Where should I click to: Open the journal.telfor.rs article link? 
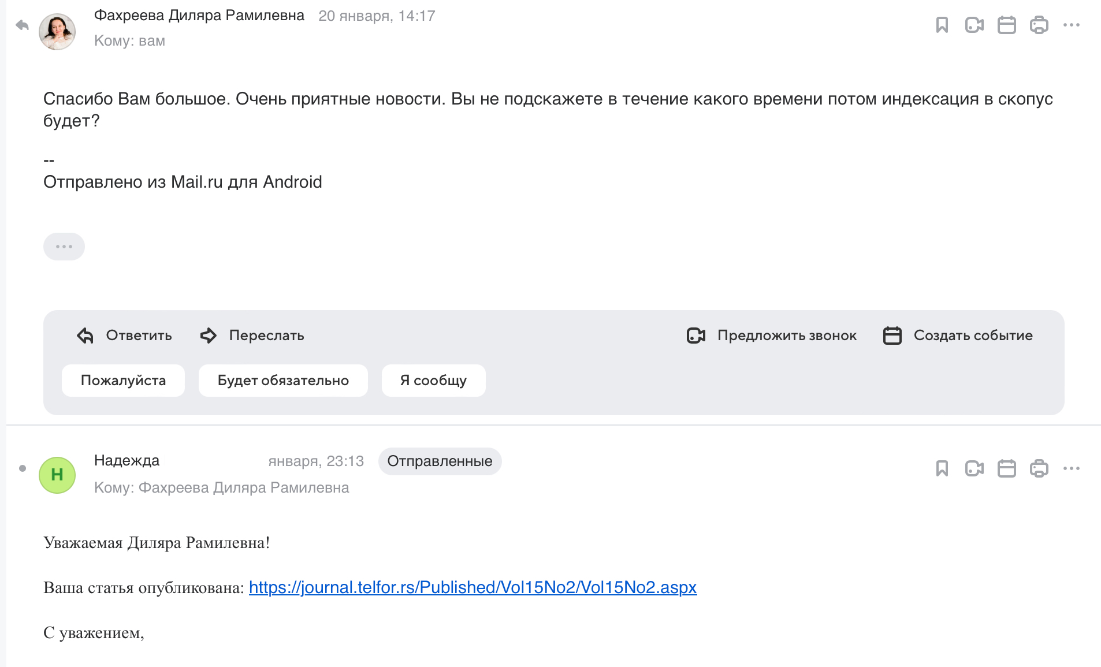pos(473,587)
